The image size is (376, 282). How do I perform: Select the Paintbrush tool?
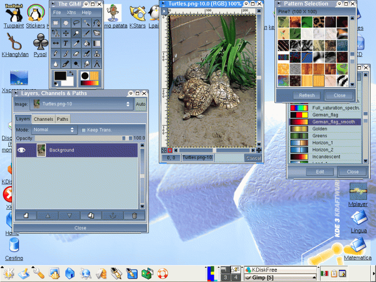click(x=66, y=54)
